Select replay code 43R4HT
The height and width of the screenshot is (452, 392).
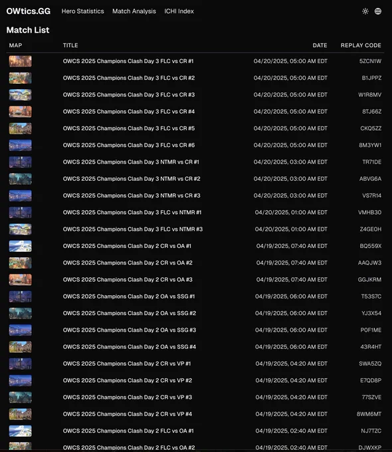371,347
